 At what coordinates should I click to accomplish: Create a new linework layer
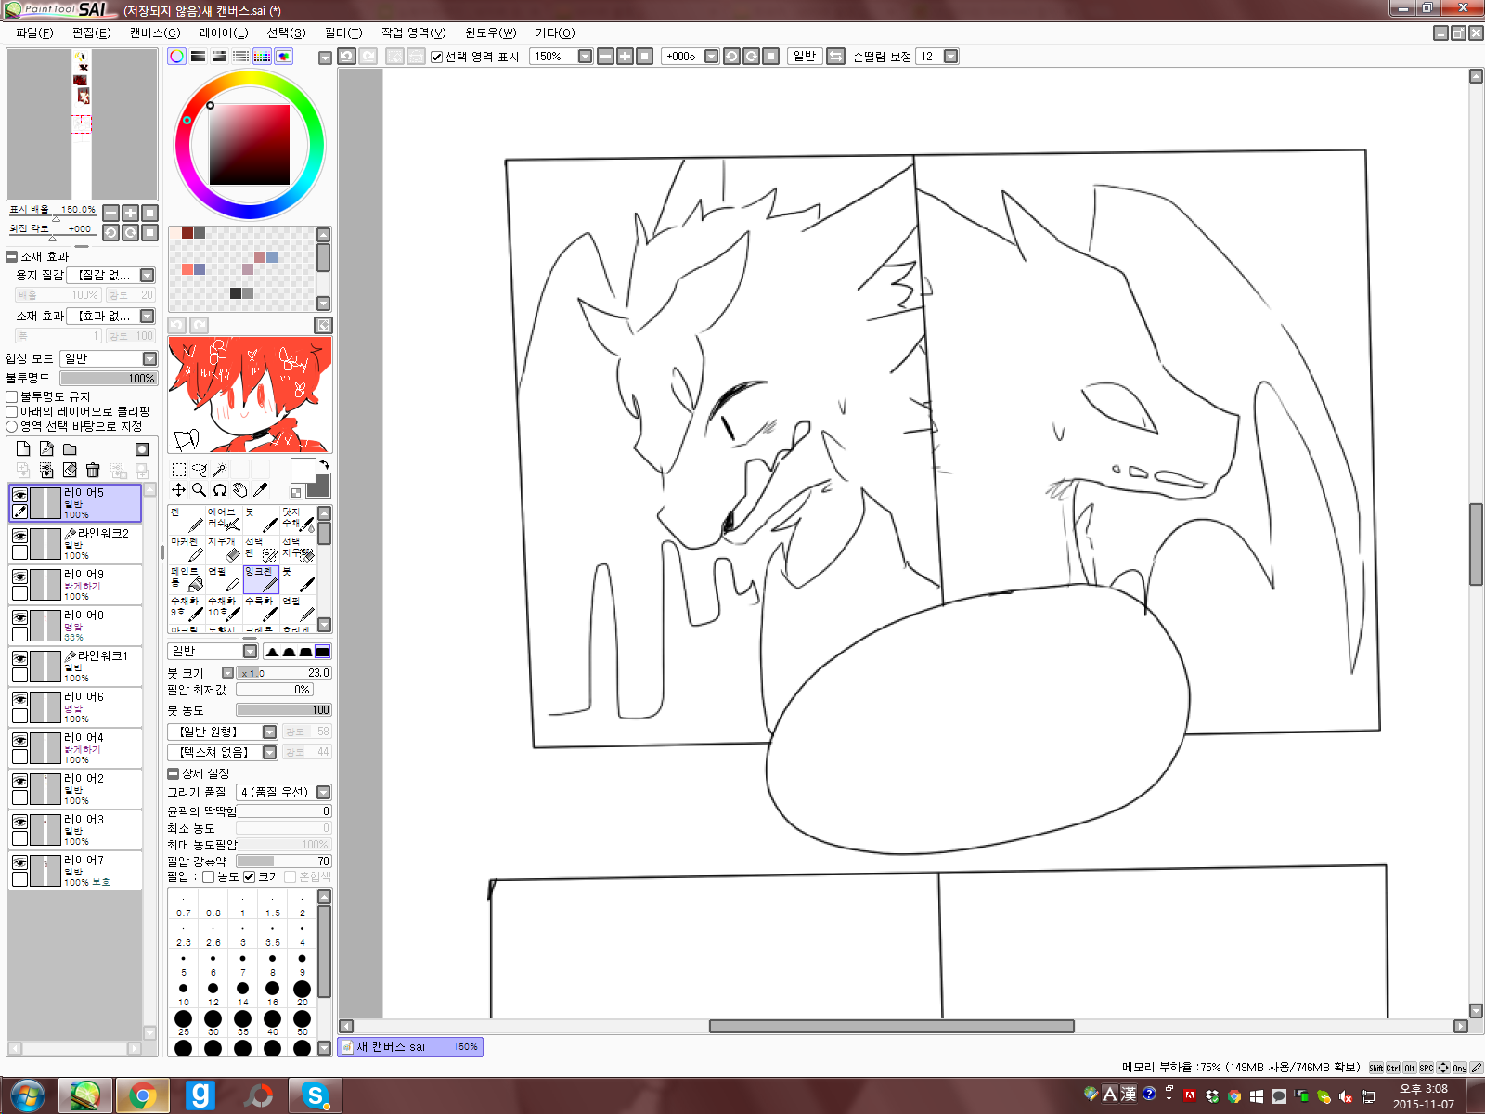46,449
